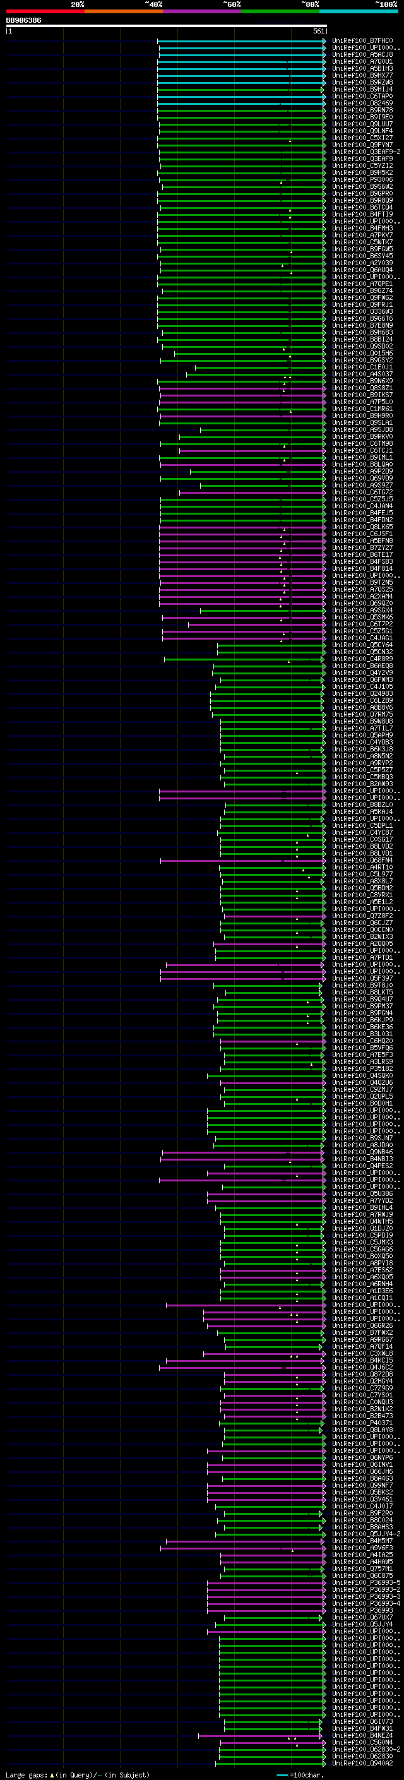
Task: Select the UniRef100_A7PTD1 entry
Action: [362, 958]
